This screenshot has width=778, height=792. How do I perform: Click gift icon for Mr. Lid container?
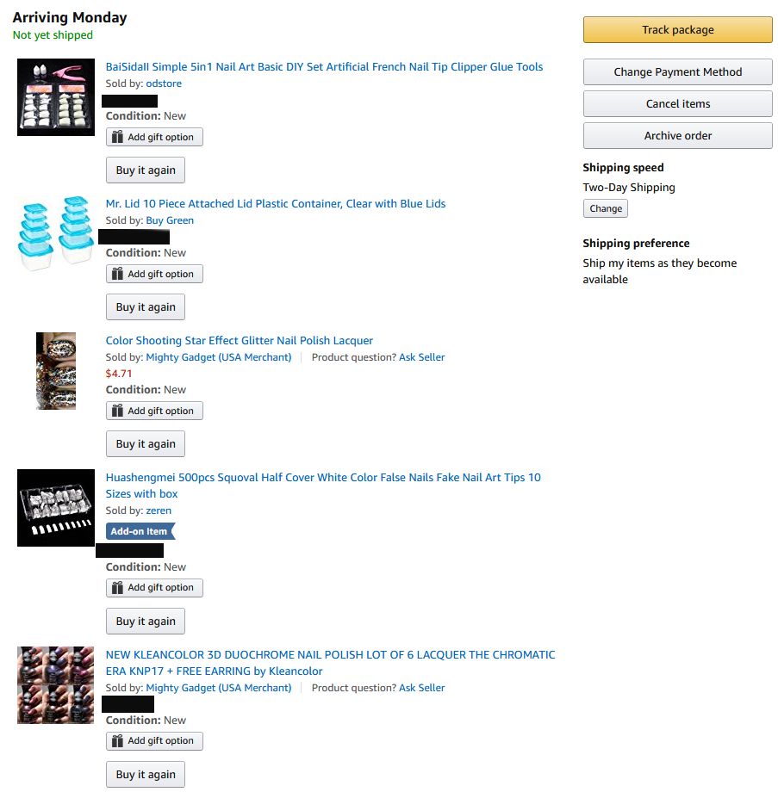tap(118, 275)
